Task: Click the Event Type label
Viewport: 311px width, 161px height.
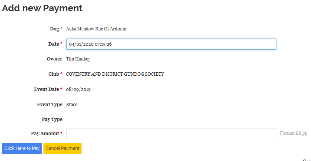Action: point(49,105)
